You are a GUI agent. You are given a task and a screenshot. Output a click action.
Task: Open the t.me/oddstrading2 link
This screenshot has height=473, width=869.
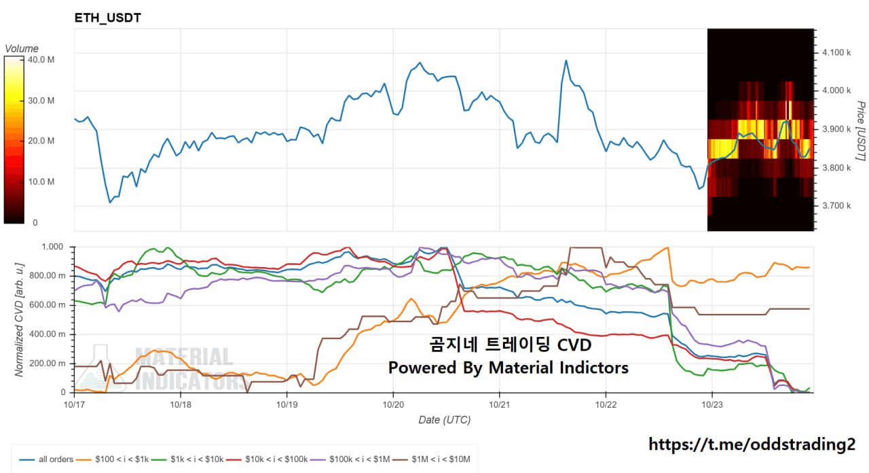[752, 444]
